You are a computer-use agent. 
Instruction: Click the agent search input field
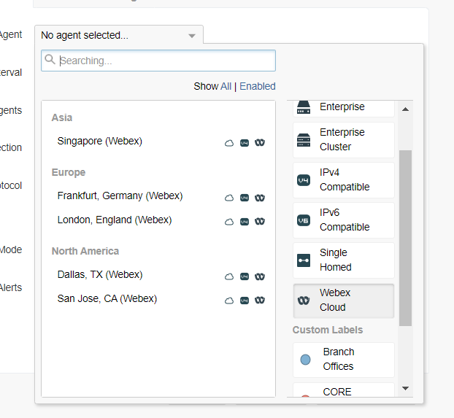pyautogui.click(x=158, y=61)
